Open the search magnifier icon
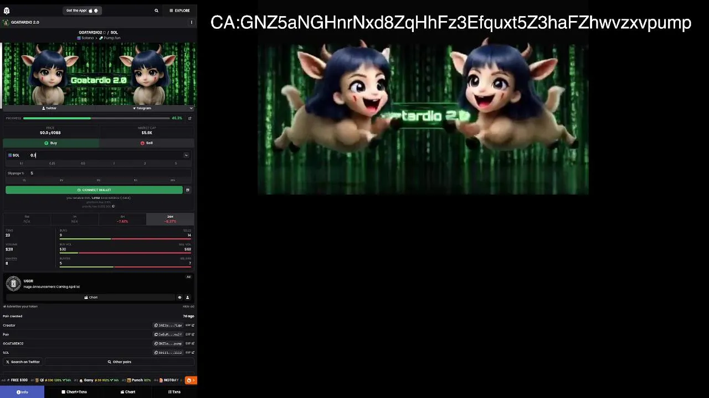The height and width of the screenshot is (398, 709). 156,11
